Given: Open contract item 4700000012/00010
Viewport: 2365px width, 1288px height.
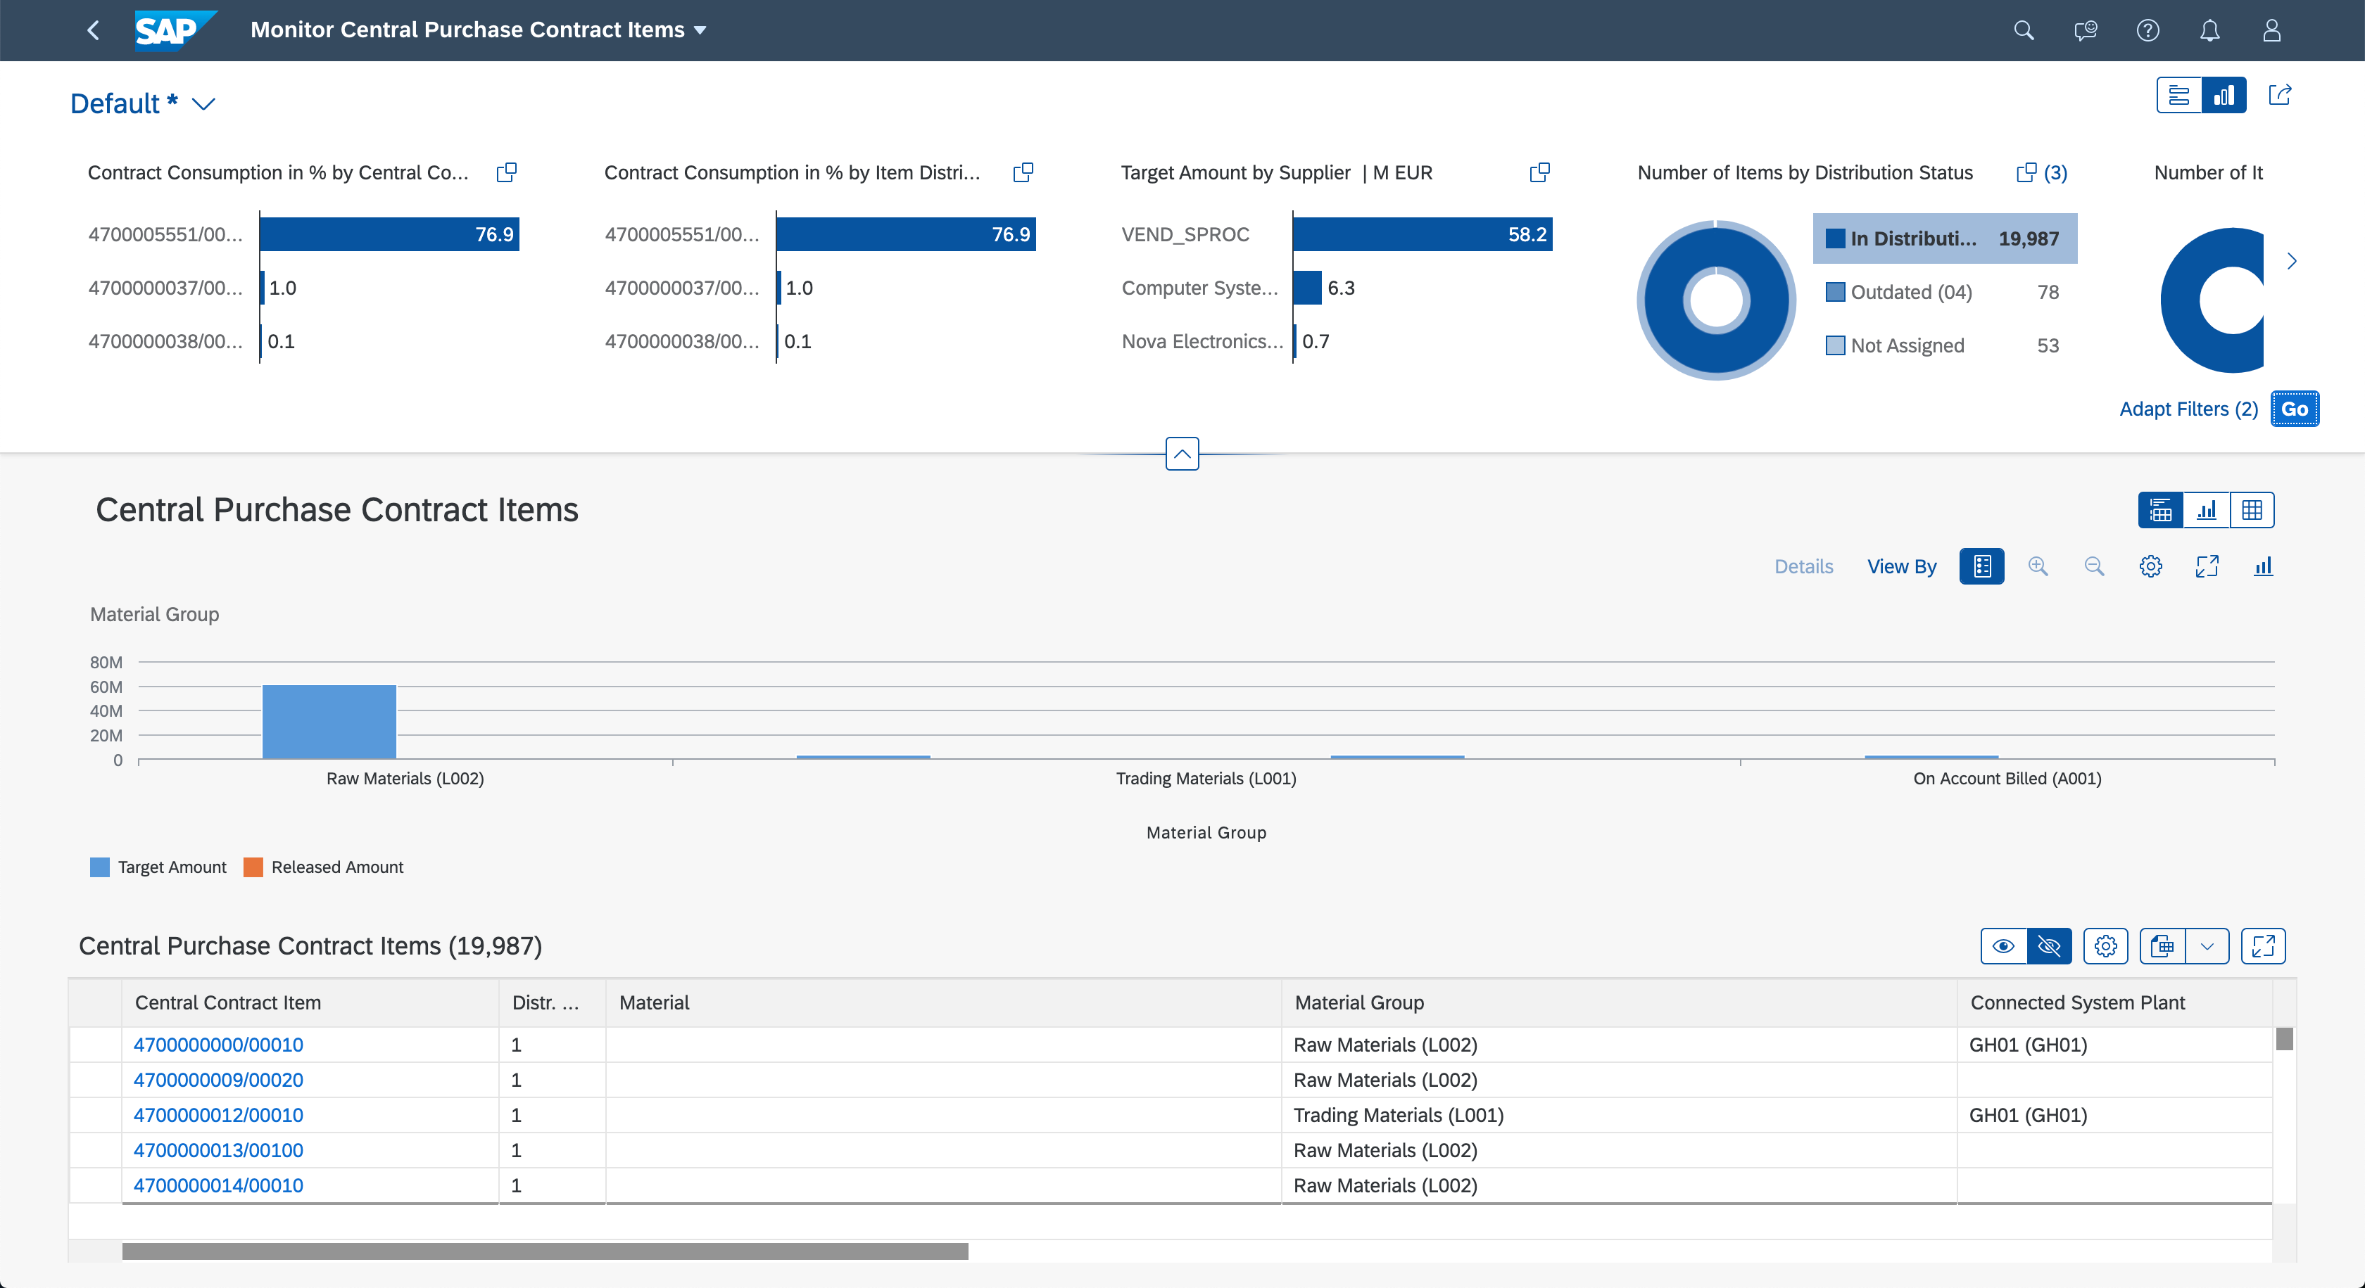Looking at the screenshot, I should (x=218, y=1115).
